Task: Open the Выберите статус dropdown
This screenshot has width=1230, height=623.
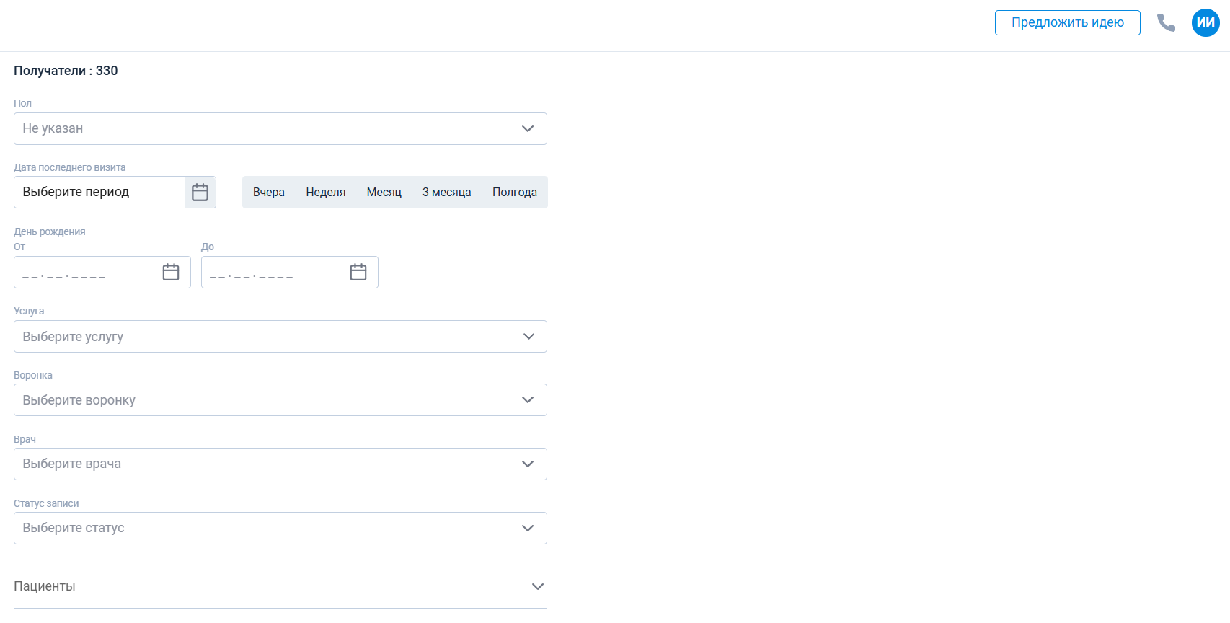Action: tap(280, 528)
